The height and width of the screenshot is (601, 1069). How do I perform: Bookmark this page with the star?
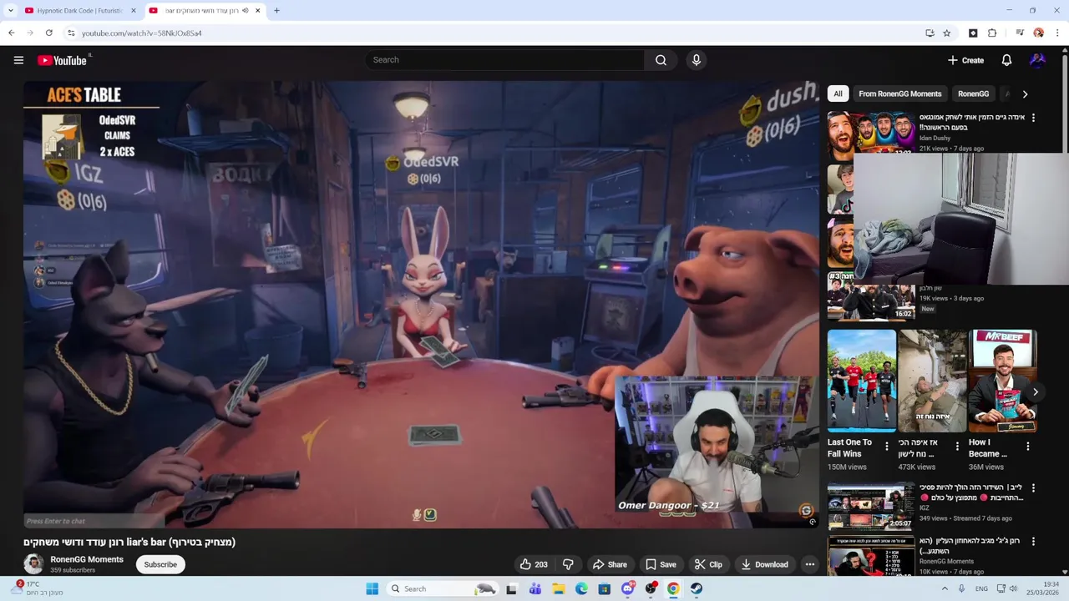(x=946, y=33)
